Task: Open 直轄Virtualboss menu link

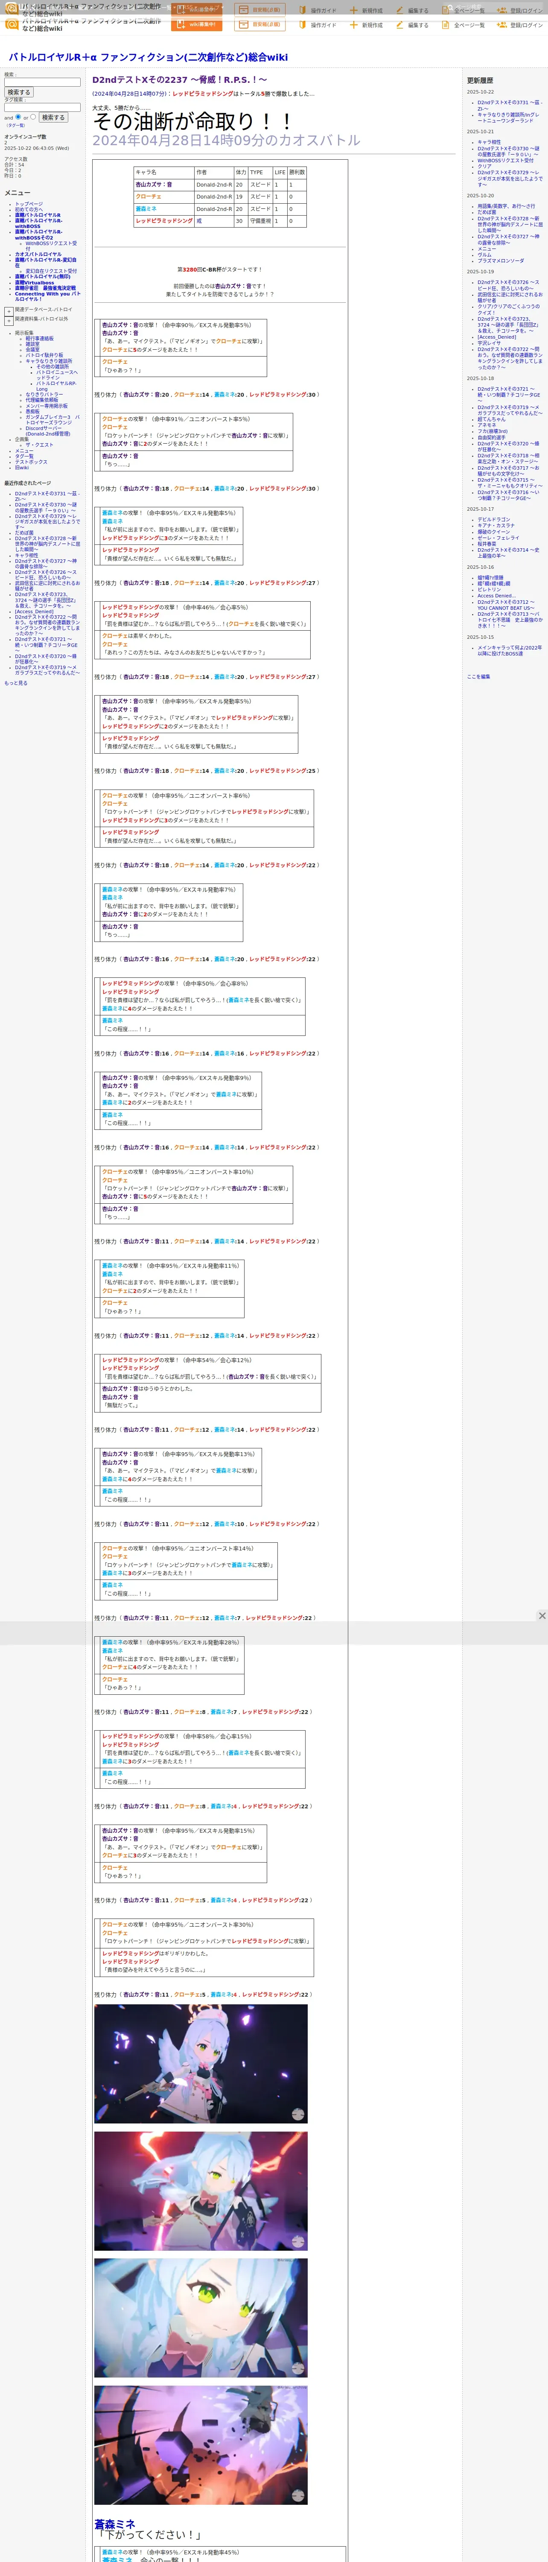Action: (35, 282)
